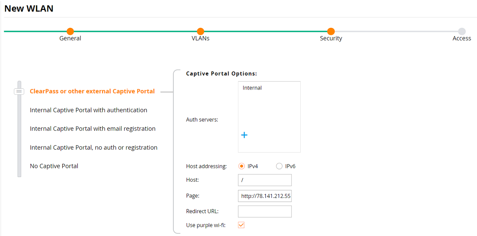Screen dimensions: 477x236
Task: Open the General step label
Action: [x=70, y=39]
